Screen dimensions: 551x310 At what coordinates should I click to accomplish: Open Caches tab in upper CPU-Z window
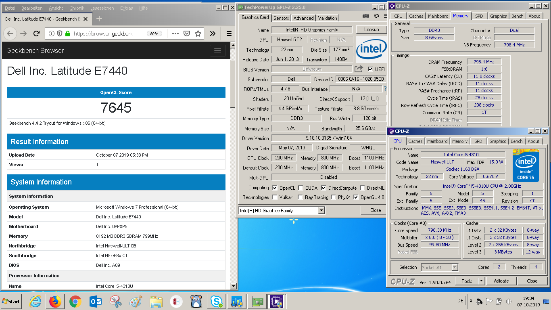[416, 16]
